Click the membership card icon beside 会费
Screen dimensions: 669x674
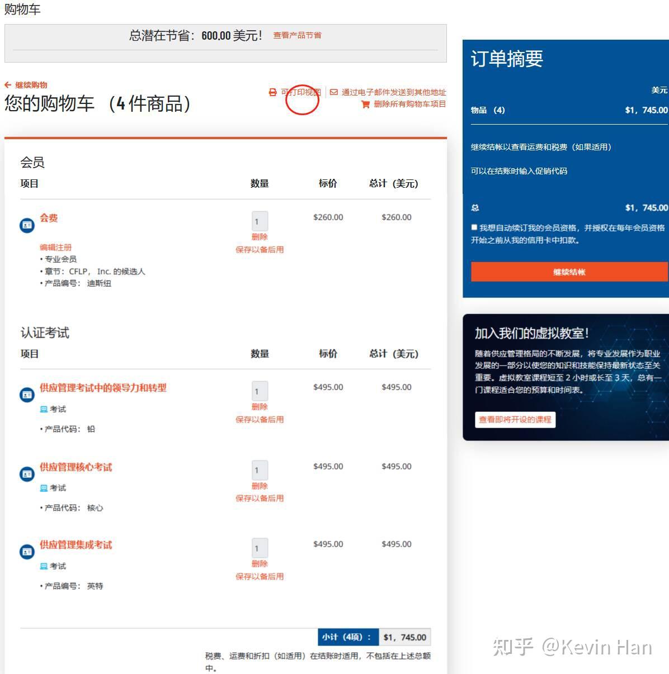(27, 225)
